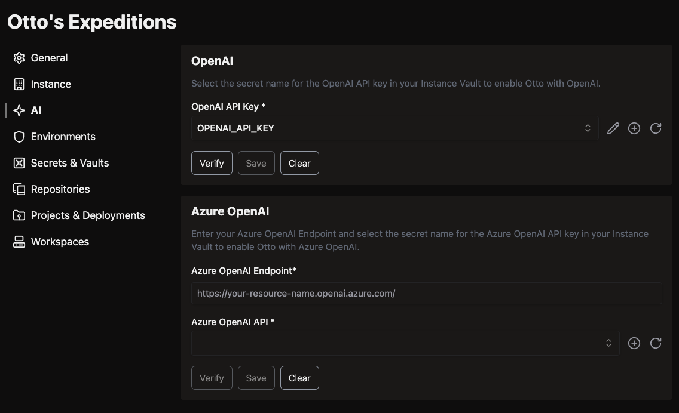The image size is (679, 413).
Task: Navigate to Environments settings
Action: click(63, 137)
